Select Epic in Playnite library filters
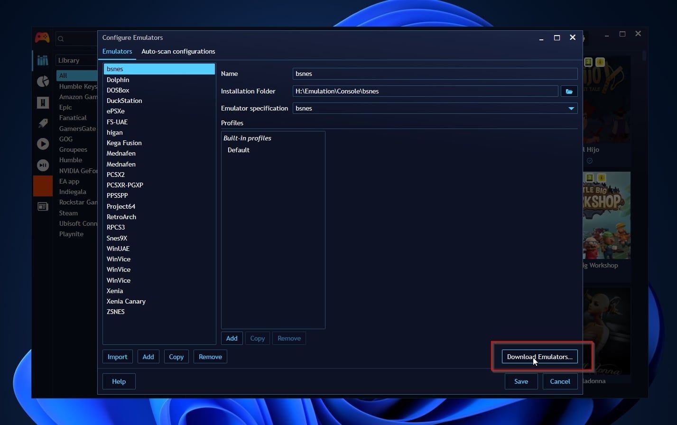 click(x=65, y=107)
